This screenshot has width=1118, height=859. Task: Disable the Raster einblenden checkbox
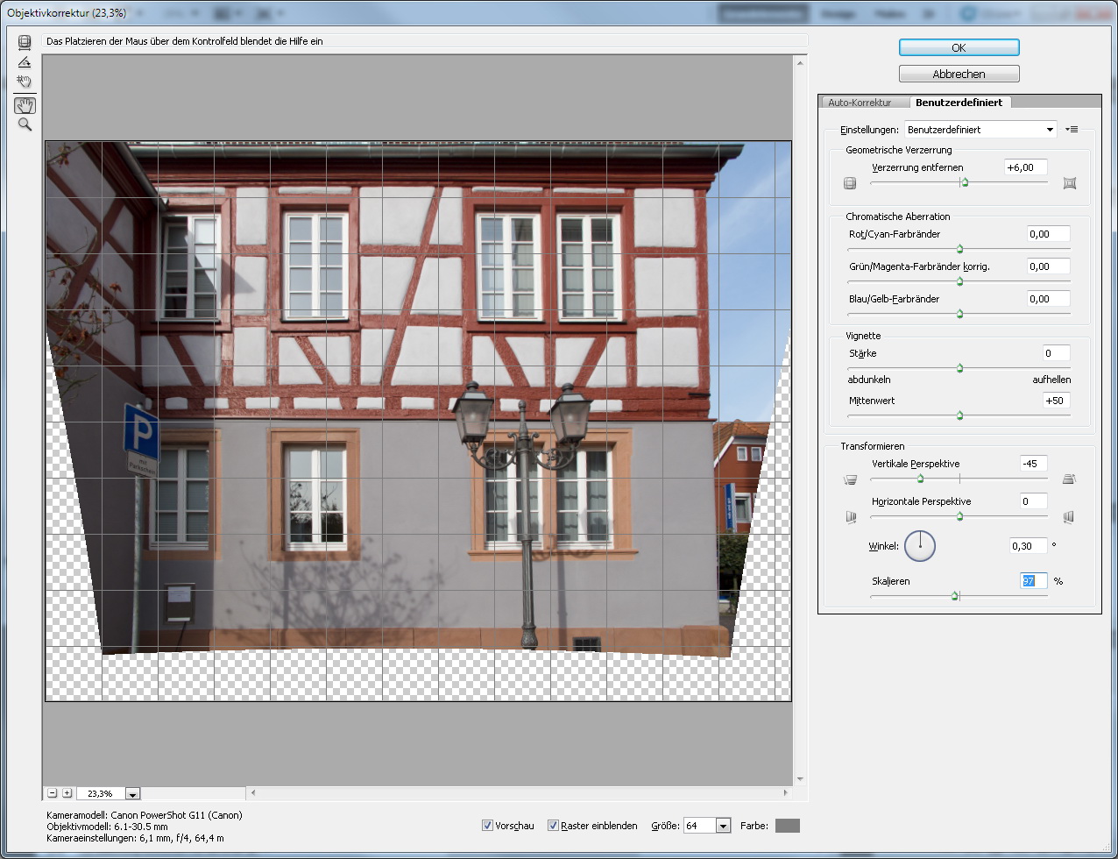click(x=553, y=826)
